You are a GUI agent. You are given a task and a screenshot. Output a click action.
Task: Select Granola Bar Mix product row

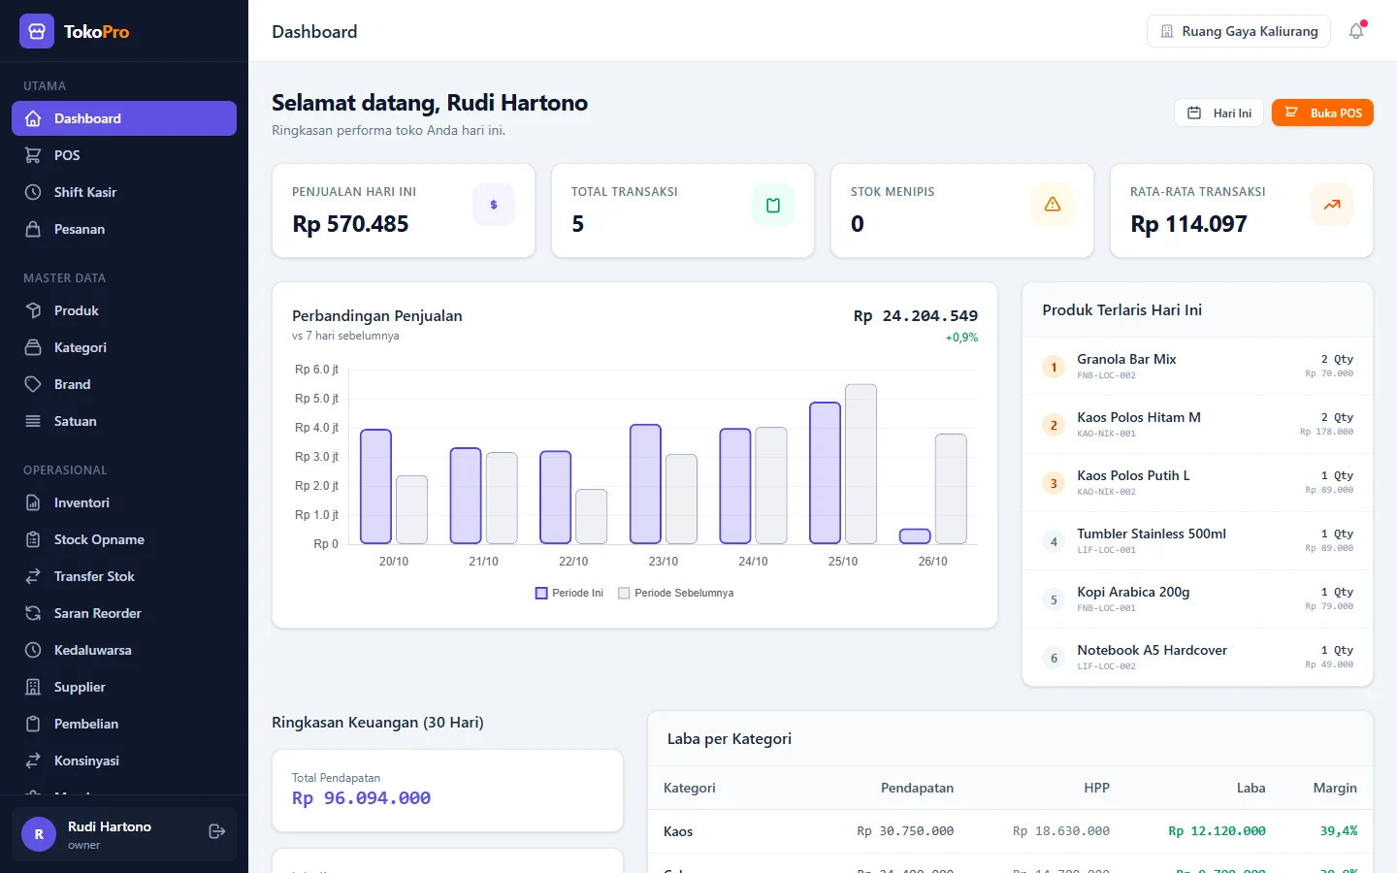1197,367
